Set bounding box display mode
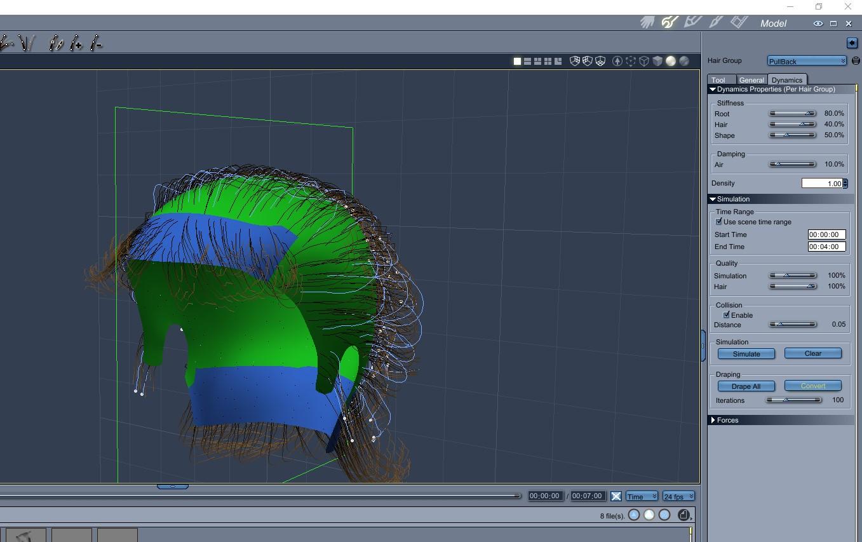 click(631, 62)
